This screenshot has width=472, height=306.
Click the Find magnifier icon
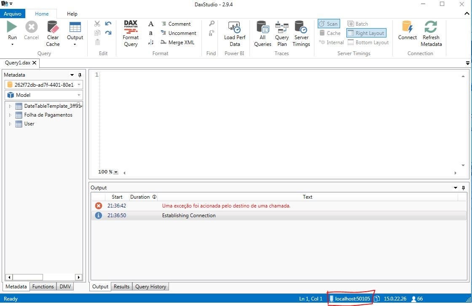pos(212,24)
